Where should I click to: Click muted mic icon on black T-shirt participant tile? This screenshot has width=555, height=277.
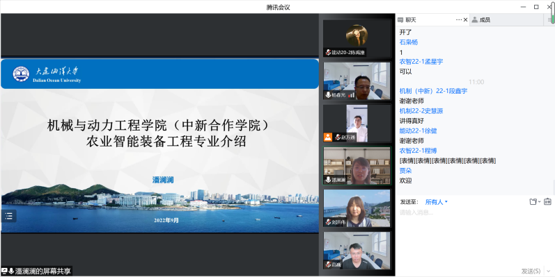click(328, 265)
